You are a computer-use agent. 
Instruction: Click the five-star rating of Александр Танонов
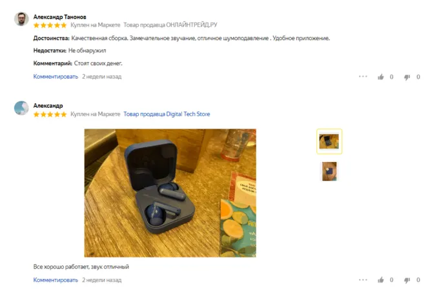pos(50,25)
